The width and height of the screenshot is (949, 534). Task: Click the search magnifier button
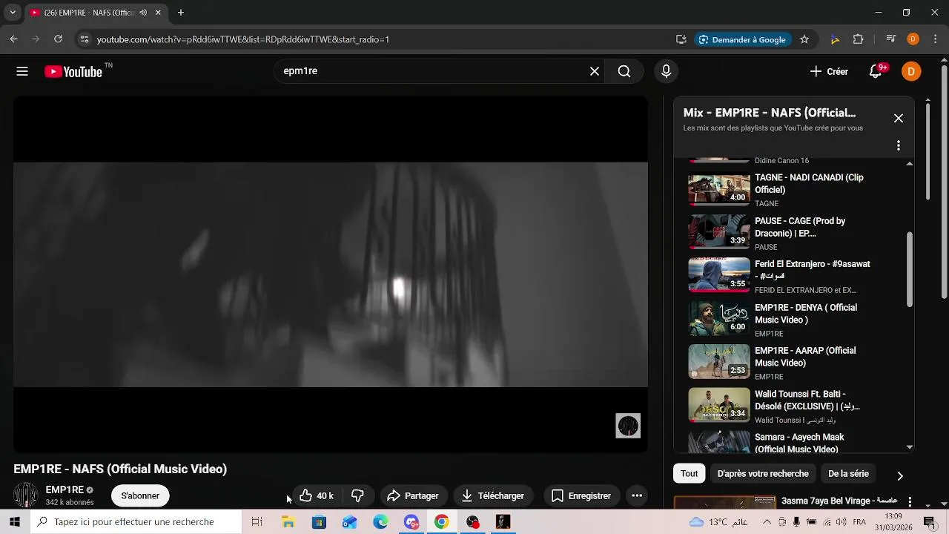pyautogui.click(x=624, y=71)
